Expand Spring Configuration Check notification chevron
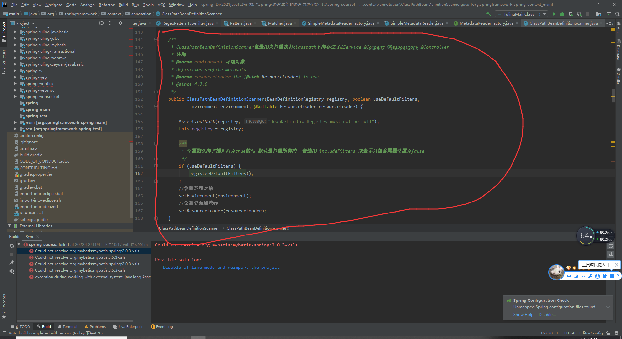This screenshot has width=622, height=339. [608, 307]
